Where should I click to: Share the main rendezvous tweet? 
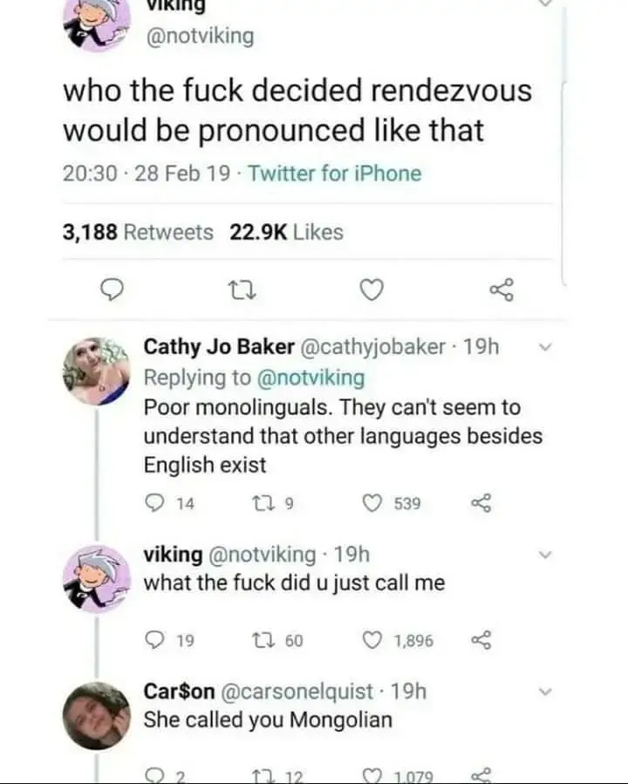(x=502, y=290)
